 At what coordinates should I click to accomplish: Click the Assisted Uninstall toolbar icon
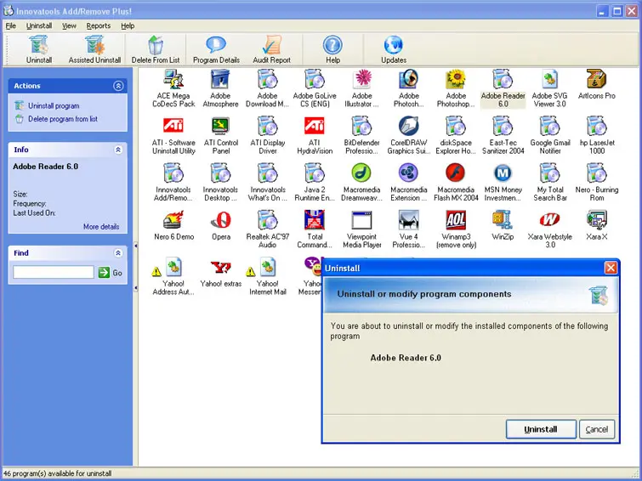click(x=94, y=48)
